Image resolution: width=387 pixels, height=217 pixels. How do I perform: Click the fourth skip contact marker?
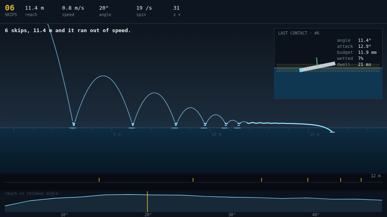205,124
